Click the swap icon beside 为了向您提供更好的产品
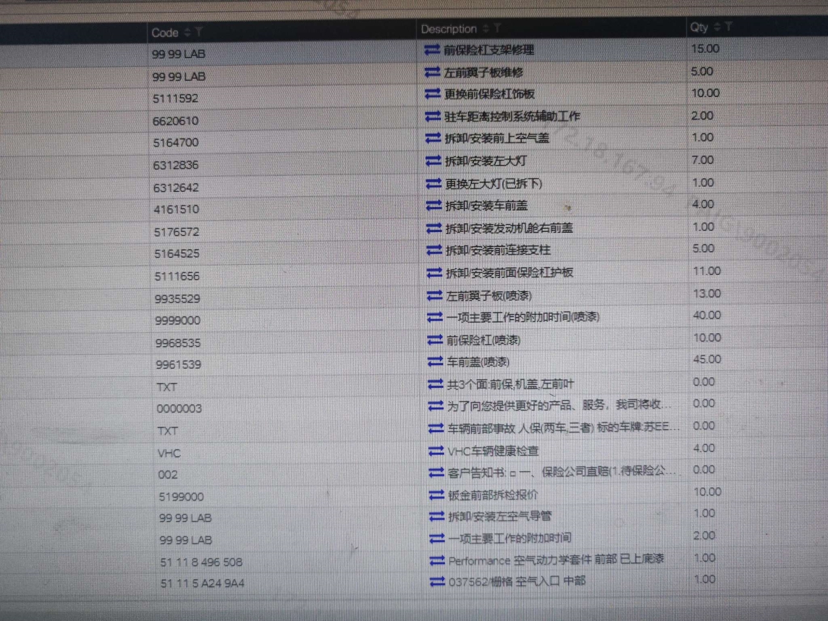The height and width of the screenshot is (621, 828). (436, 406)
